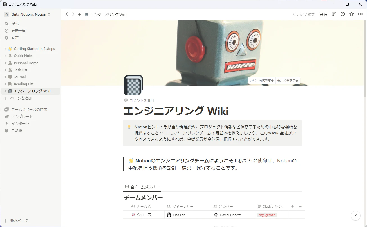
Task: Open the Qiita_Notion's Notion workspace switcher
Action: pos(28,14)
